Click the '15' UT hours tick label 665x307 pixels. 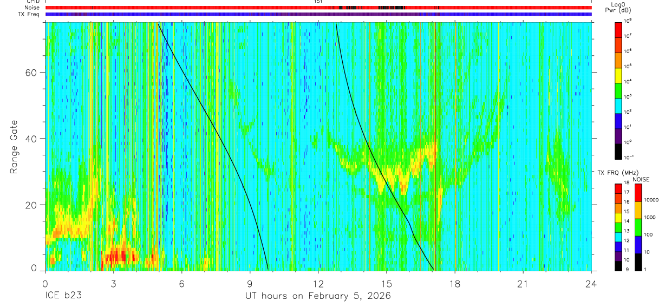pyautogui.click(x=387, y=284)
